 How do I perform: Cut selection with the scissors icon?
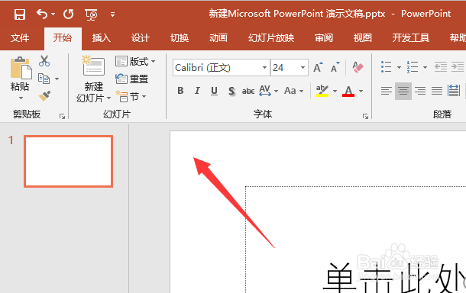(44, 61)
